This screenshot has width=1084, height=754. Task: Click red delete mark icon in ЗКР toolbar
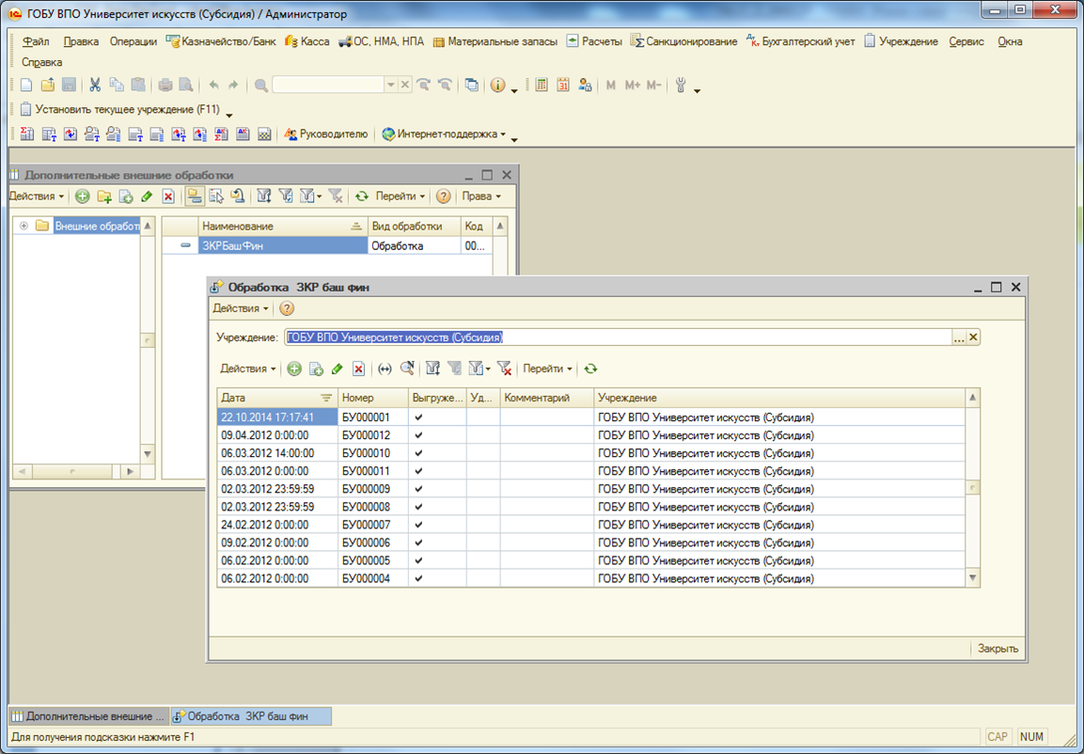(x=358, y=369)
